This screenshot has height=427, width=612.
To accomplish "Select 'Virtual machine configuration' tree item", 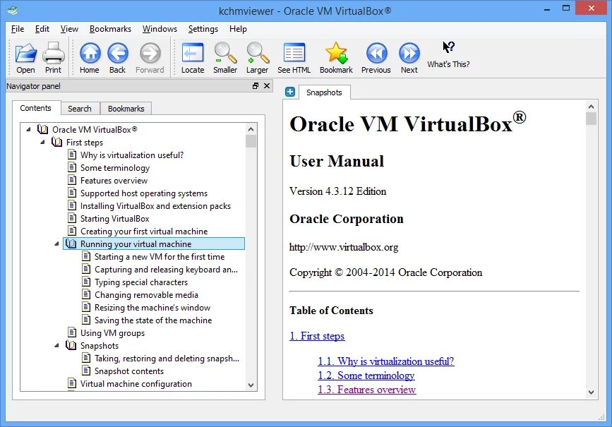I will tap(136, 384).
